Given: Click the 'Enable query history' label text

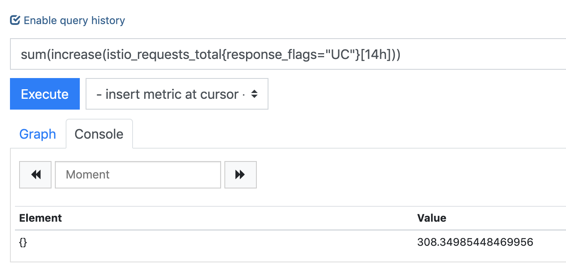Looking at the screenshot, I should tap(74, 20).
